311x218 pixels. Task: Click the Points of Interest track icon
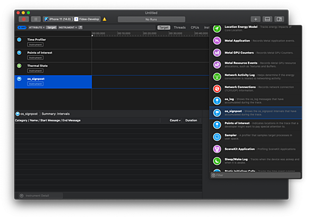tap(19, 52)
